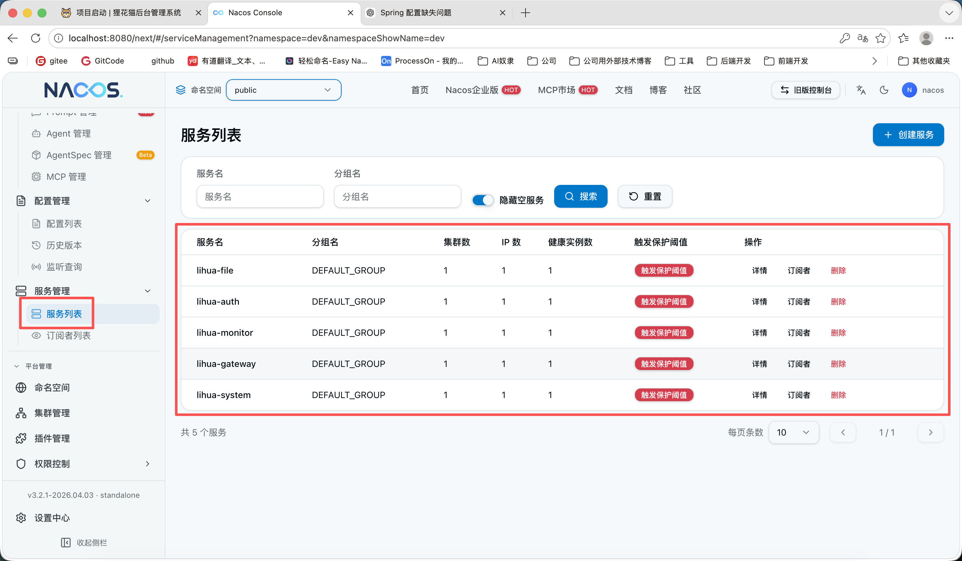Focus the 分组名 input field

coord(397,196)
